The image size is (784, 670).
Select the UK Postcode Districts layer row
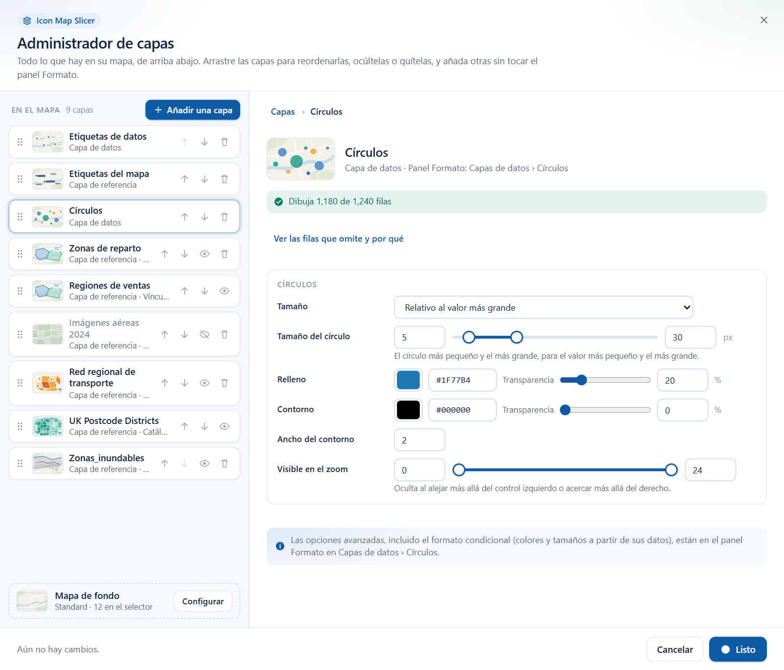click(x=124, y=426)
